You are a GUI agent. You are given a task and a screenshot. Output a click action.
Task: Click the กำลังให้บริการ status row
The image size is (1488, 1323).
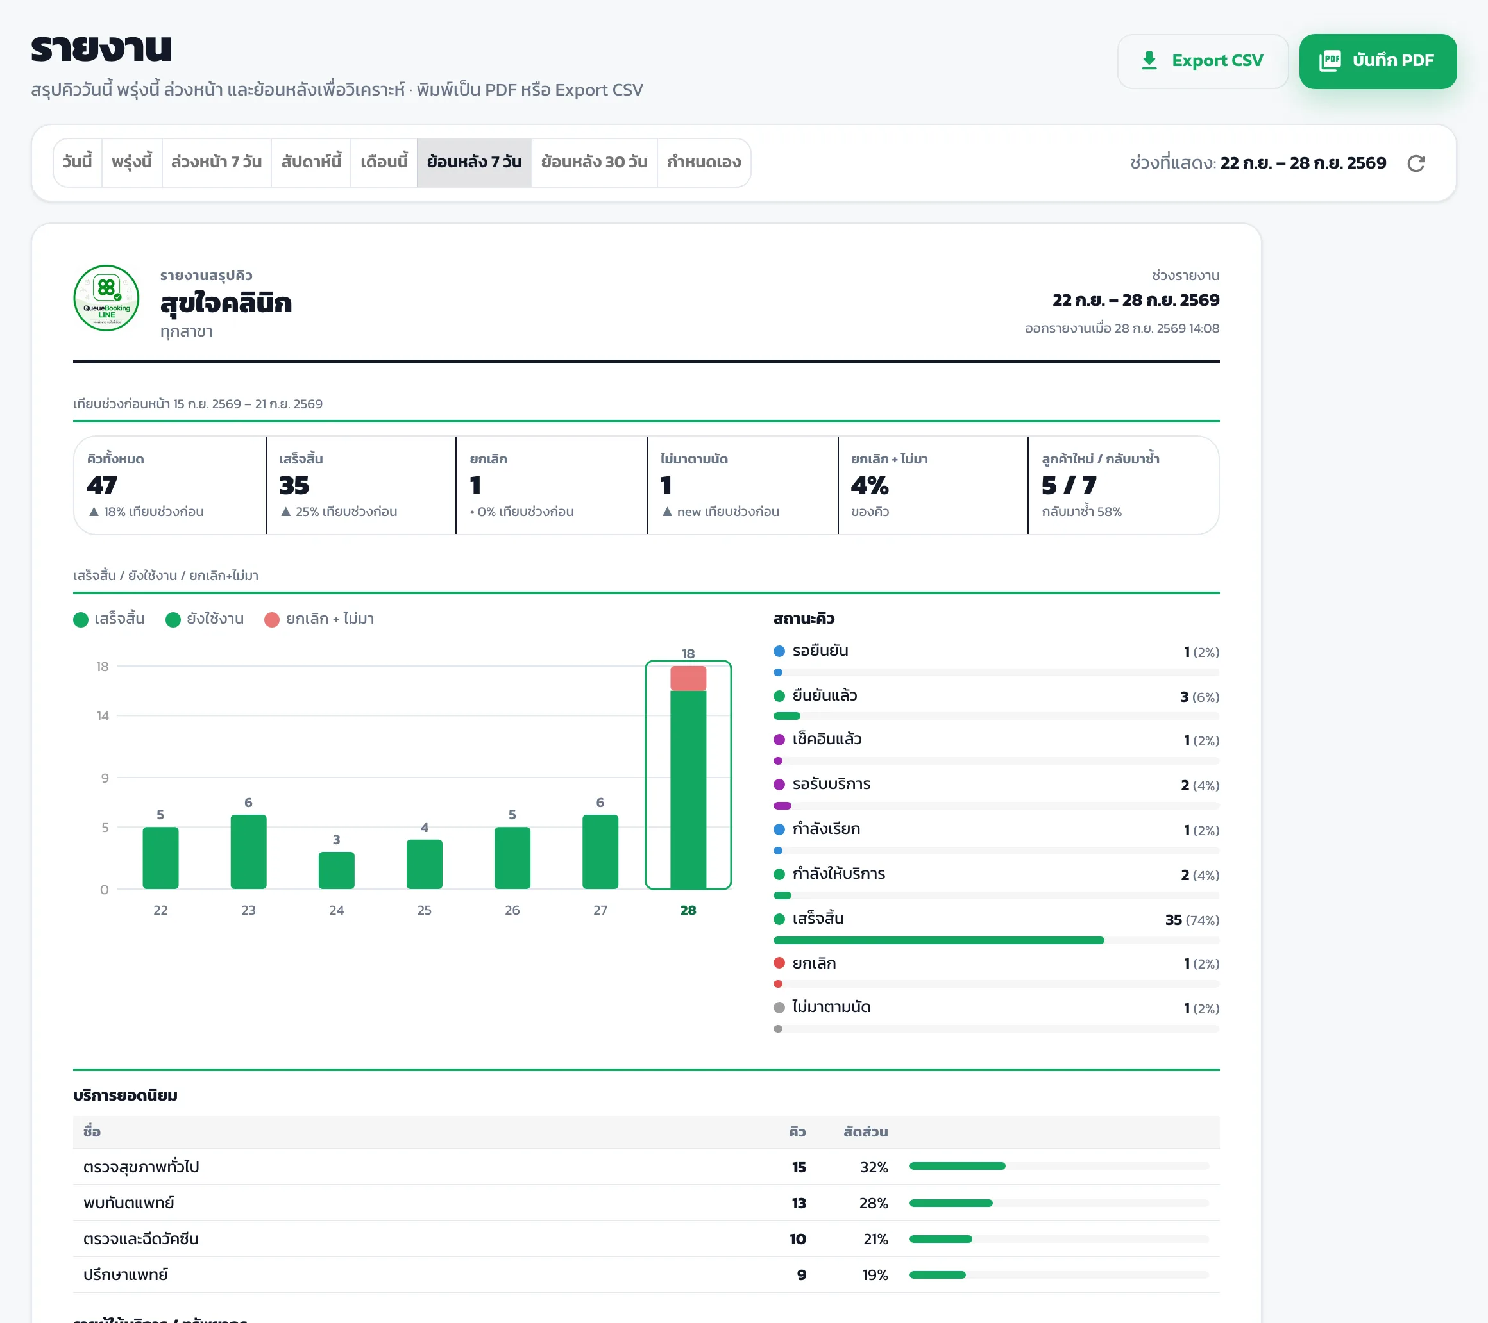[996, 883]
